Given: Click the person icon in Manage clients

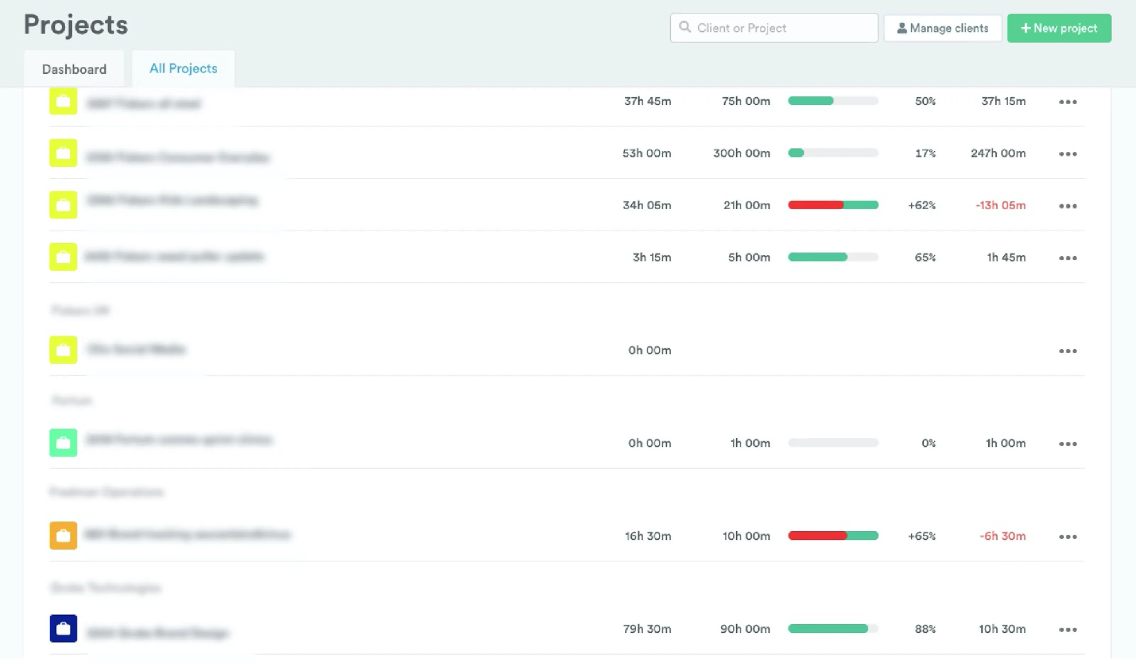Looking at the screenshot, I should [x=902, y=28].
